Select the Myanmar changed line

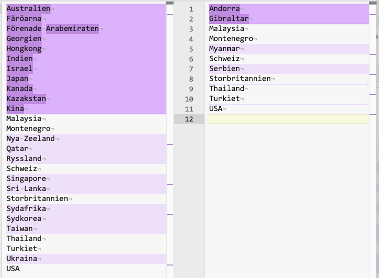pos(225,49)
